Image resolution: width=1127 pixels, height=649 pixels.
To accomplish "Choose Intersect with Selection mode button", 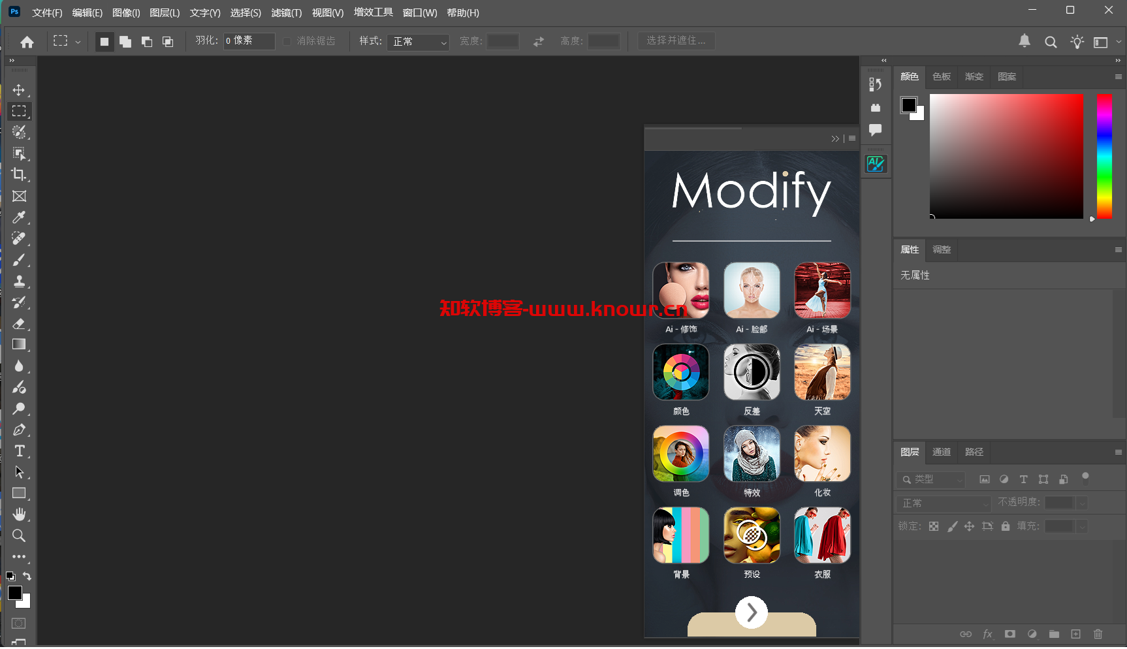I will pos(168,42).
